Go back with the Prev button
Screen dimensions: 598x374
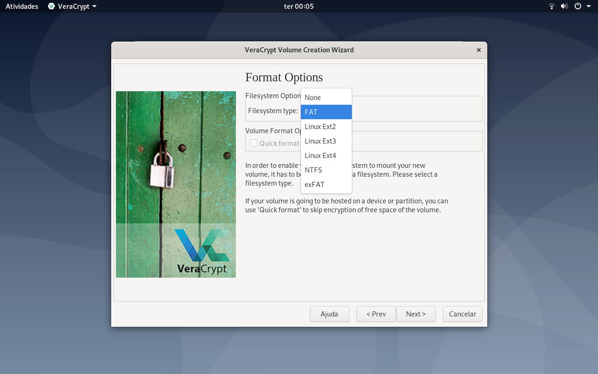[376, 314]
